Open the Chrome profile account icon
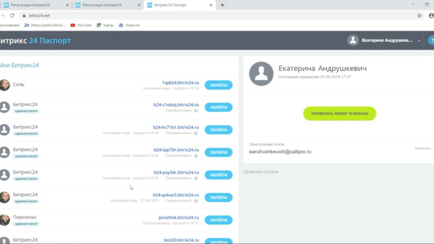This screenshot has height=244, width=434. pos(431,16)
